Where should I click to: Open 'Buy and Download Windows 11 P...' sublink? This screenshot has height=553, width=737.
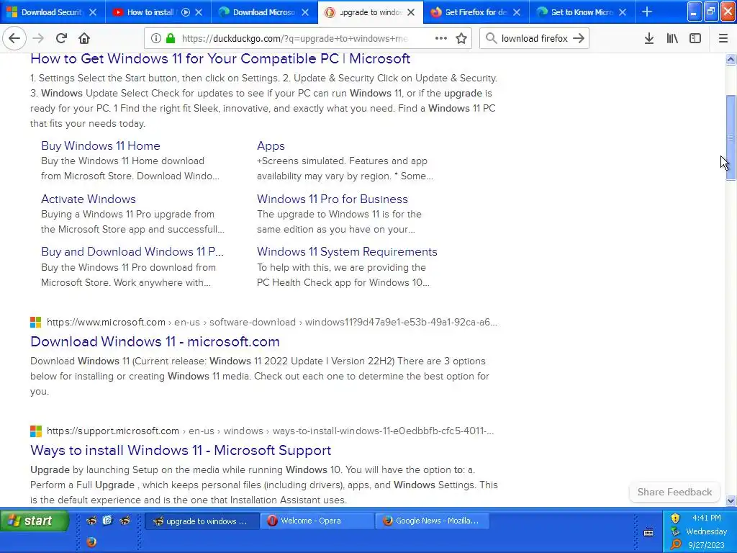pos(132,251)
